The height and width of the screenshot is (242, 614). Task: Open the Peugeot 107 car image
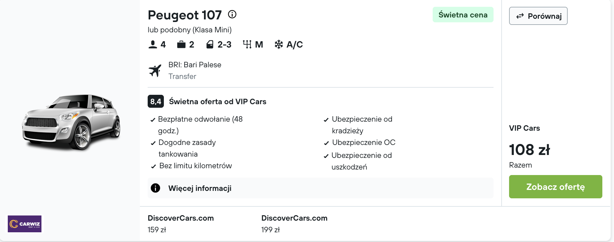coord(72,122)
